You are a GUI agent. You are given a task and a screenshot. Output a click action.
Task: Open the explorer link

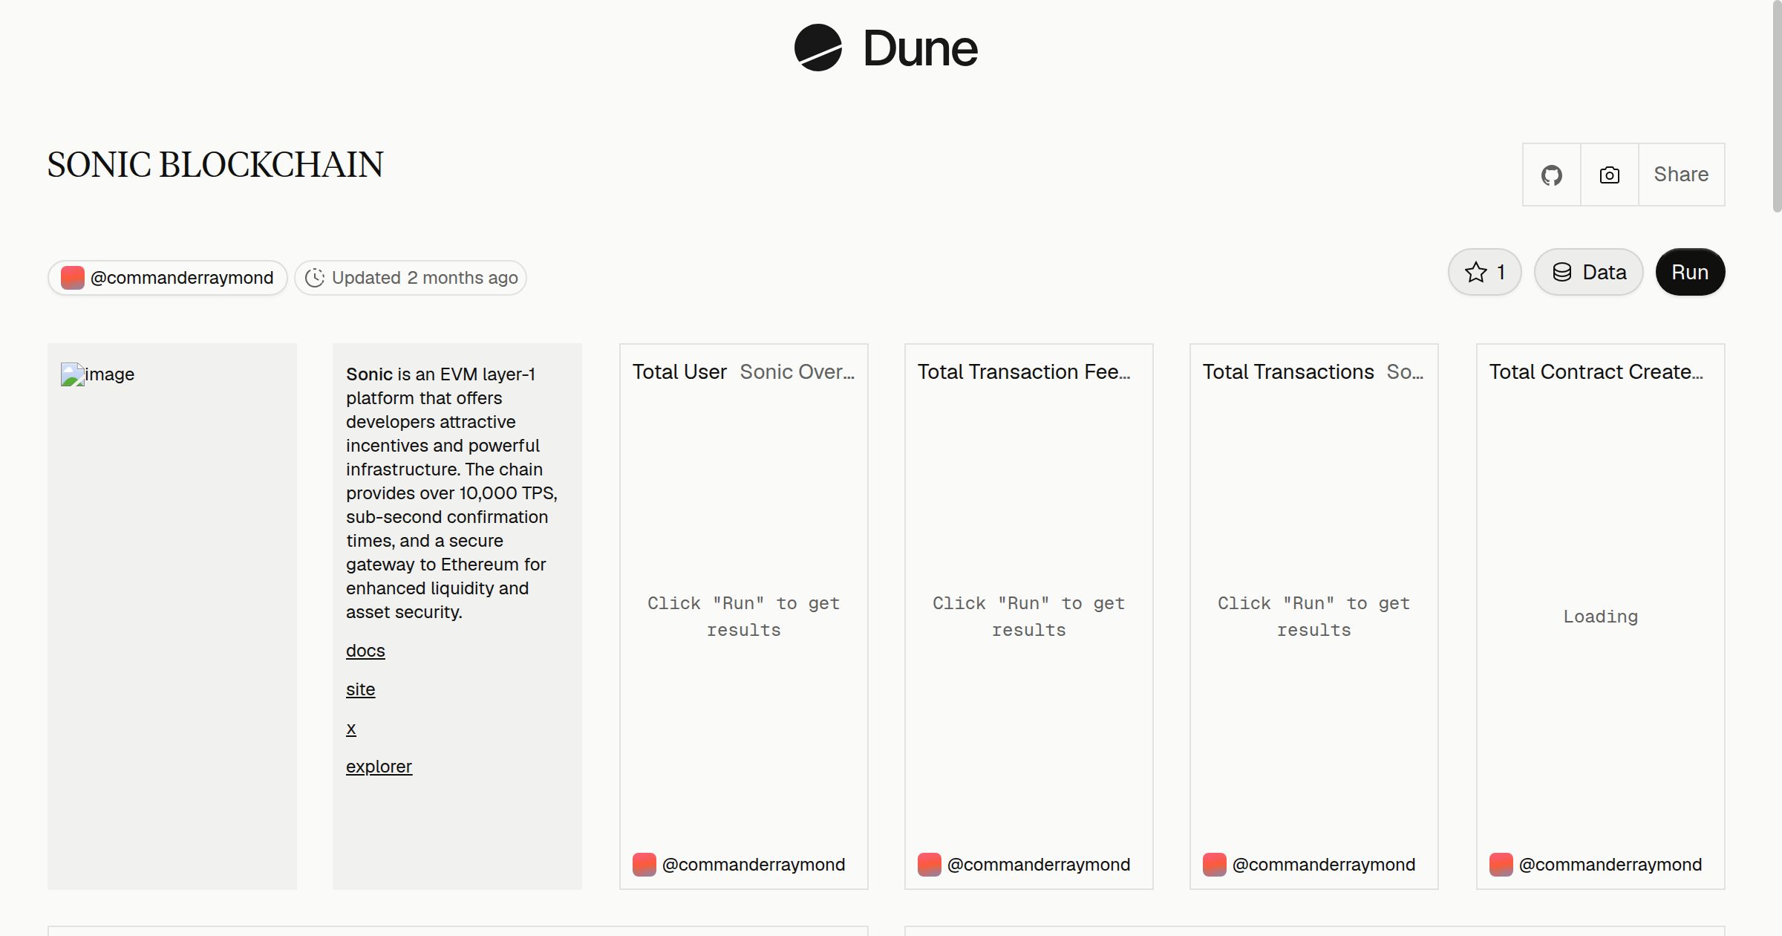(379, 767)
